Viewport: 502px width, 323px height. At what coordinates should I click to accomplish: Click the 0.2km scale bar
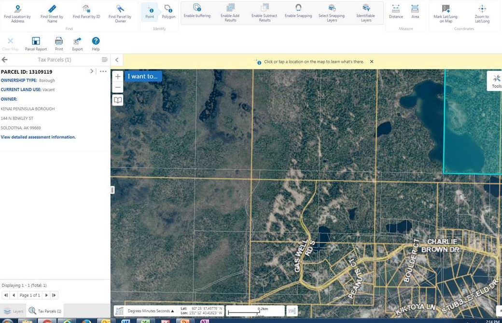click(x=255, y=311)
